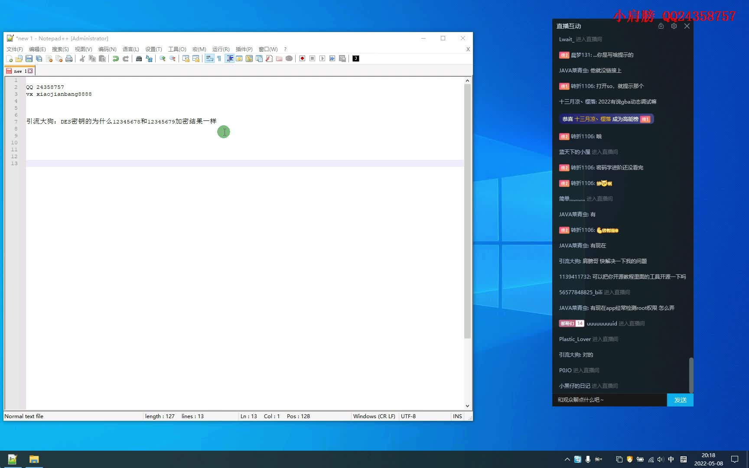Click the Close All toolbar icon
Image resolution: width=749 pixels, height=468 pixels.
click(x=59, y=58)
